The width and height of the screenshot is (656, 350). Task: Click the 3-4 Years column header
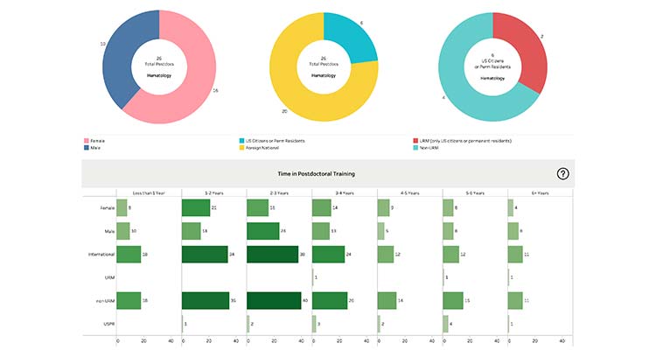[344, 192]
